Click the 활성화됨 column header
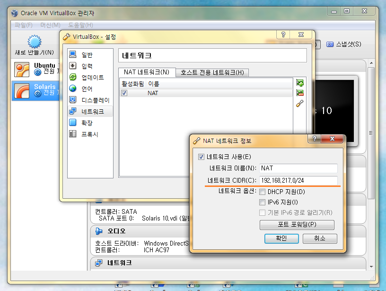 [x=132, y=84]
